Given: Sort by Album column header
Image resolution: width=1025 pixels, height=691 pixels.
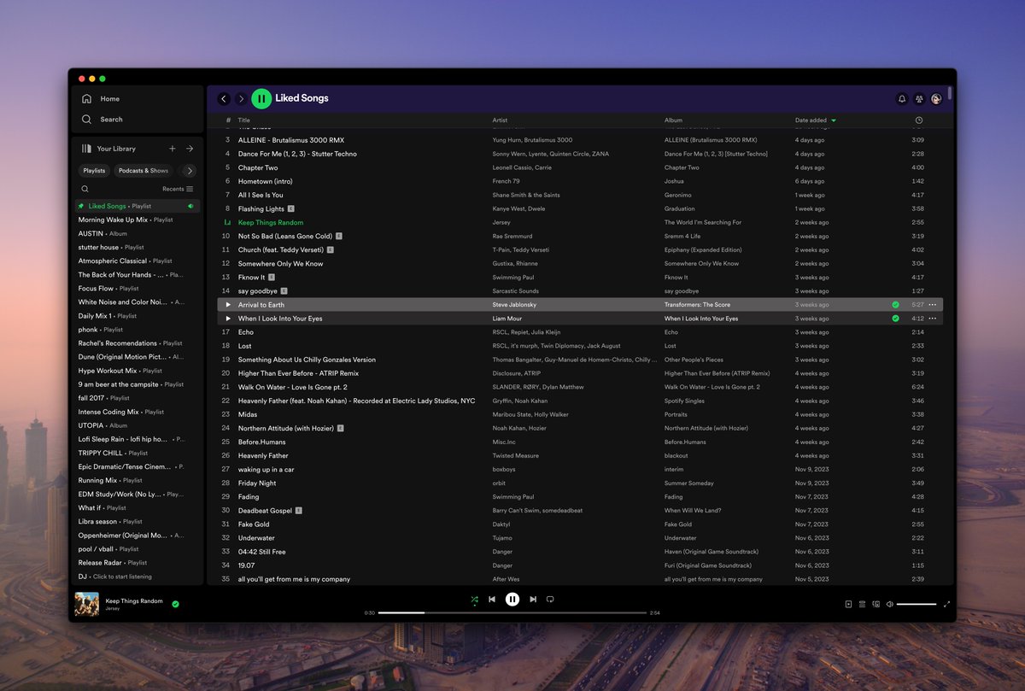Looking at the screenshot, I should pyautogui.click(x=674, y=120).
